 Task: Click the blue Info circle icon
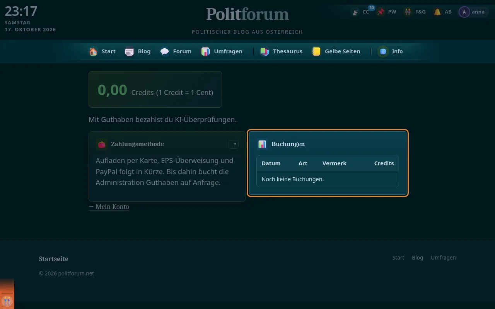[383, 51]
